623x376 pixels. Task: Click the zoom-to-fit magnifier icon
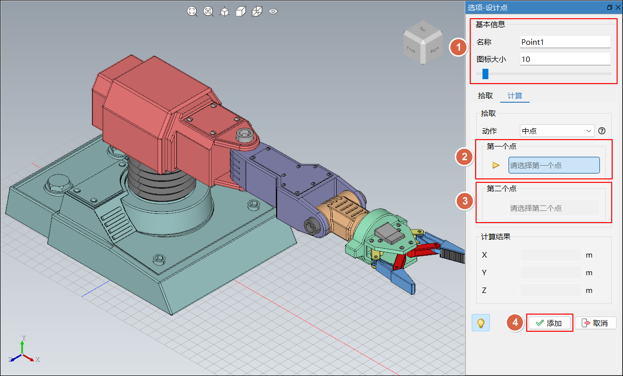tap(192, 11)
